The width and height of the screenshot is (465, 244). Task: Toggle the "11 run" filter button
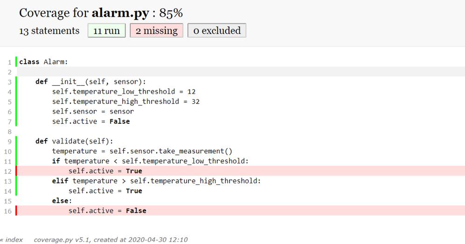click(x=106, y=31)
